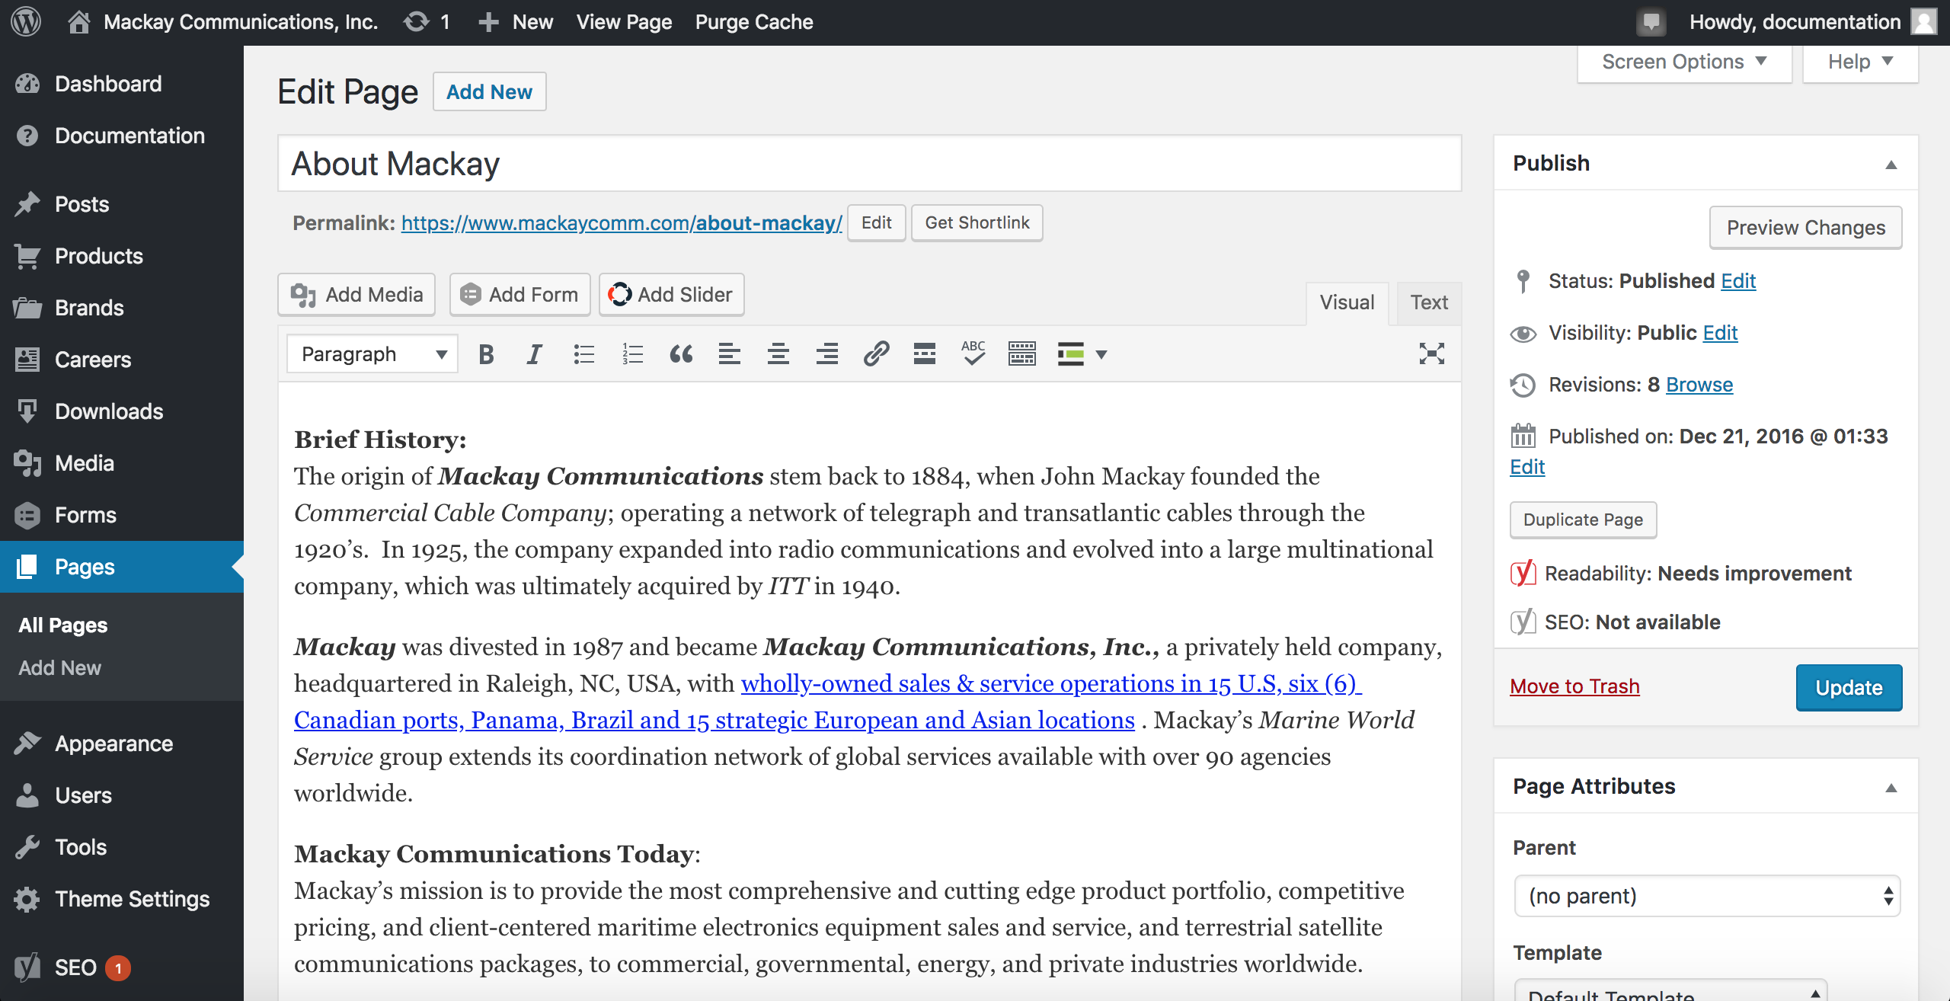The width and height of the screenshot is (1950, 1001).
Task: Insert a bulleted list
Action: tap(583, 354)
